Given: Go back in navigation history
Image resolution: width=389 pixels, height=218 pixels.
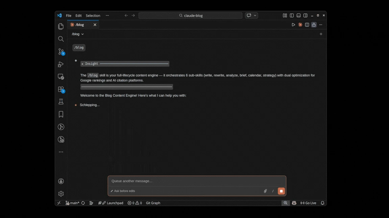Looking at the screenshot, I should 126,15.
